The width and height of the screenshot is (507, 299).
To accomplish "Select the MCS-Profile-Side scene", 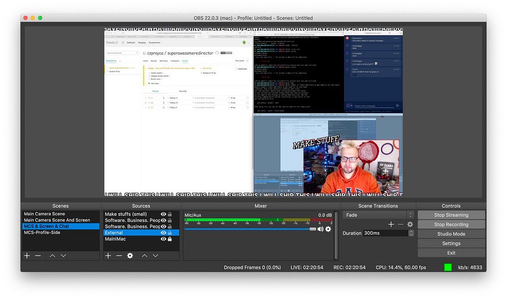I will (x=42, y=232).
